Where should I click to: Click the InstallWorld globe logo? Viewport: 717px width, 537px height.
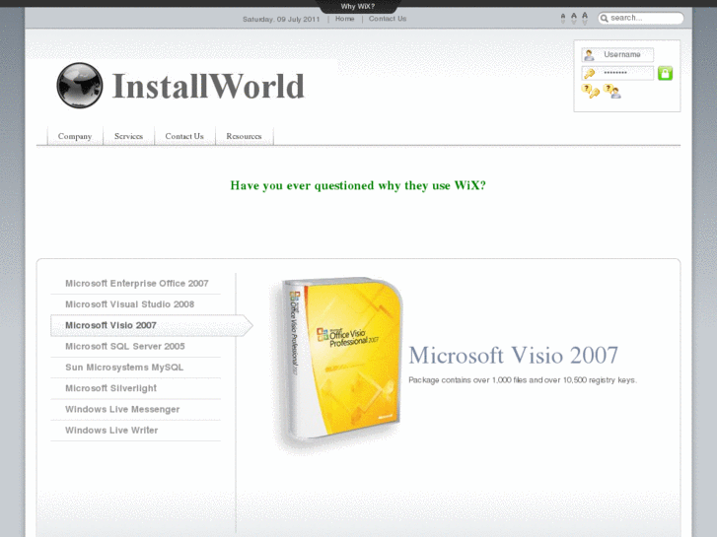(80, 86)
